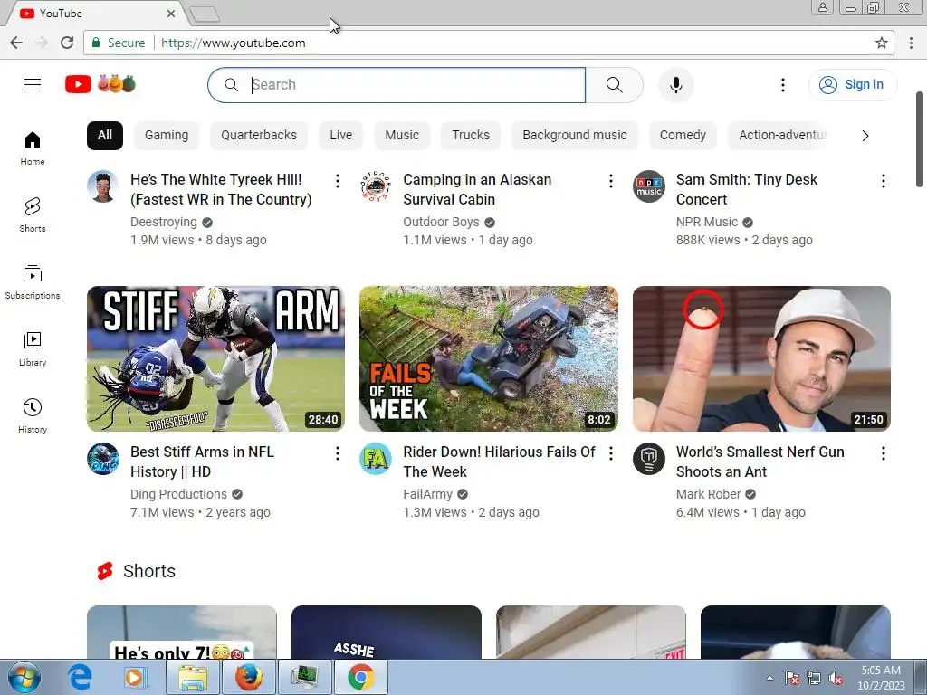The height and width of the screenshot is (695, 927).
Task: Launch Internet Explorer from taskbar
Action: point(80,677)
